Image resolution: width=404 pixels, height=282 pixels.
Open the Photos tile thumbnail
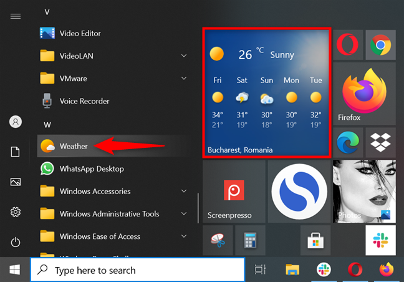(365, 192)
